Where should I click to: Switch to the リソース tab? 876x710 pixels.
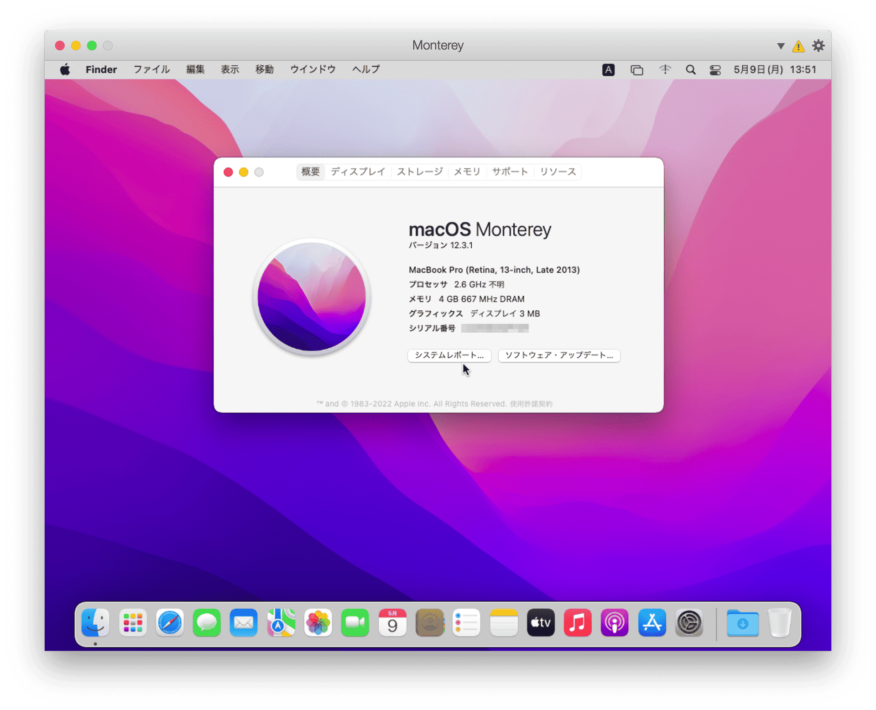tap(558, 172)
